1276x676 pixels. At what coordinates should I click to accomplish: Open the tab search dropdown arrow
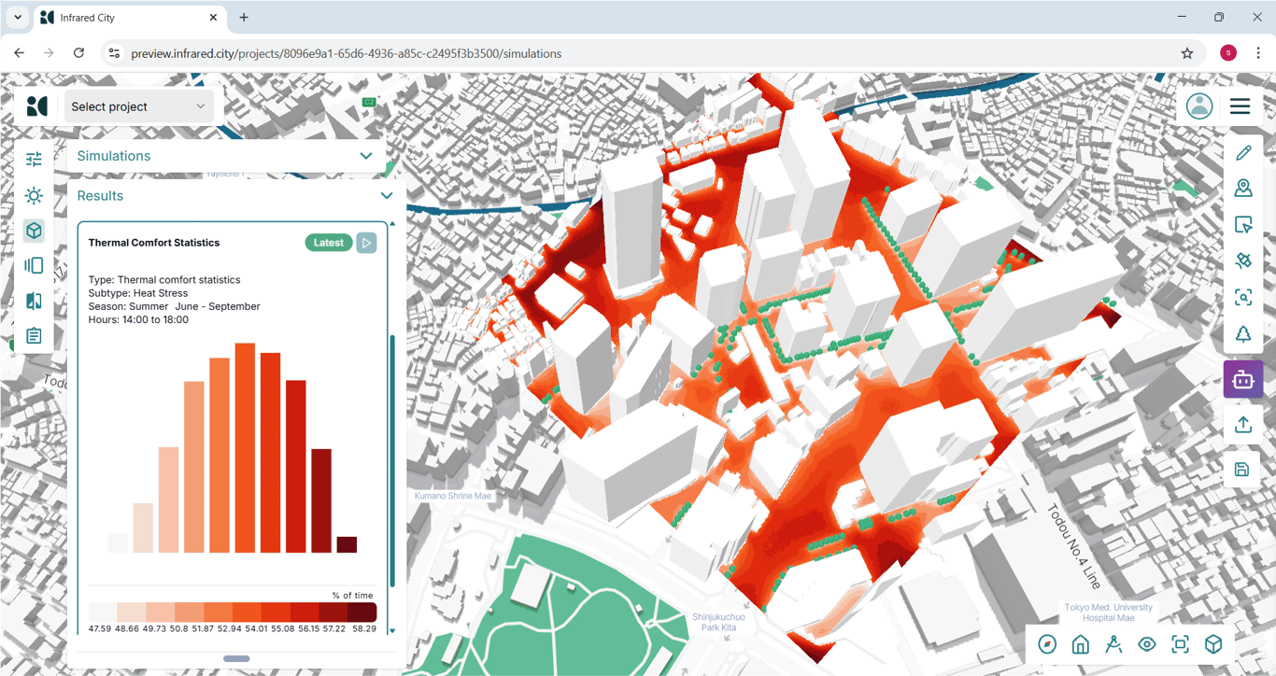tap(17, 18)
